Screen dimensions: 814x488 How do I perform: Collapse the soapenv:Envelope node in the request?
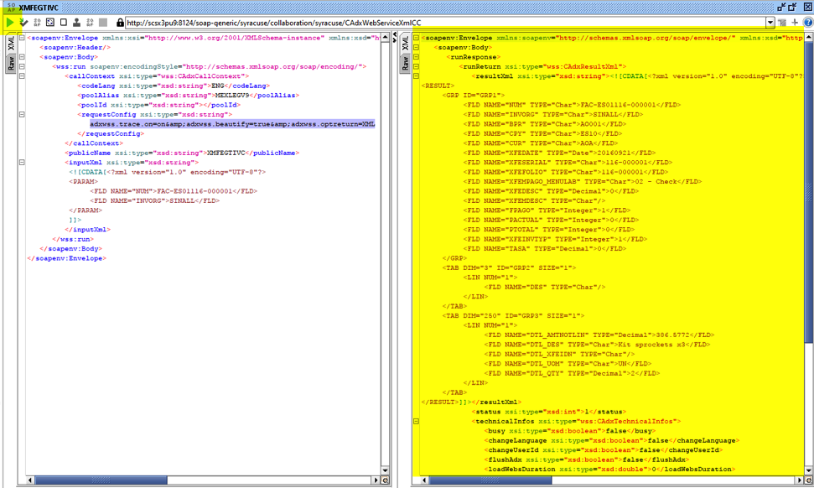(21, 38)
